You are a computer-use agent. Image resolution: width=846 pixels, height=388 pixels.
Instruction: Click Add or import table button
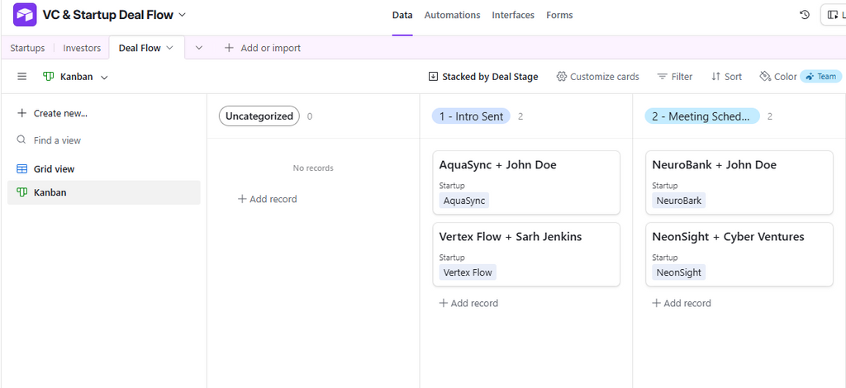pyautogui.click(x=262, y=48)
